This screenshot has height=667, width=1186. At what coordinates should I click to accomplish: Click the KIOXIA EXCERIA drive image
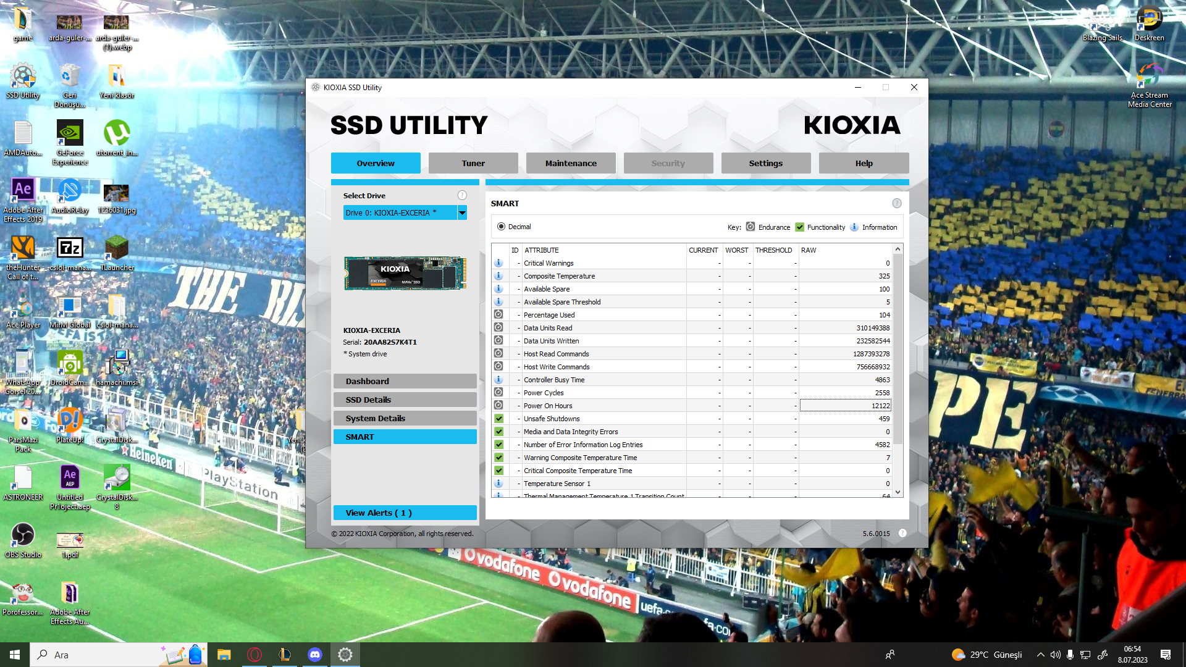coord(405,273)
